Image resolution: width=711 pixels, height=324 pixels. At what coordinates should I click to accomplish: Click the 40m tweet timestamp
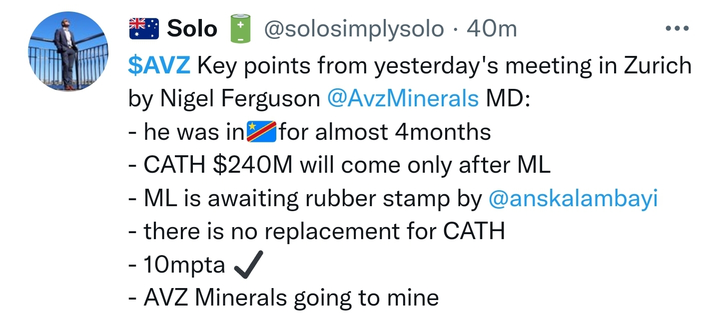pyautogui.click(x=492, y=29)
